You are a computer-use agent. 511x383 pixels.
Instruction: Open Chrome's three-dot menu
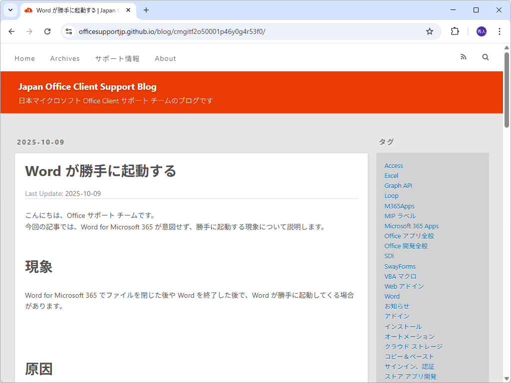click(x=500, y=31)
